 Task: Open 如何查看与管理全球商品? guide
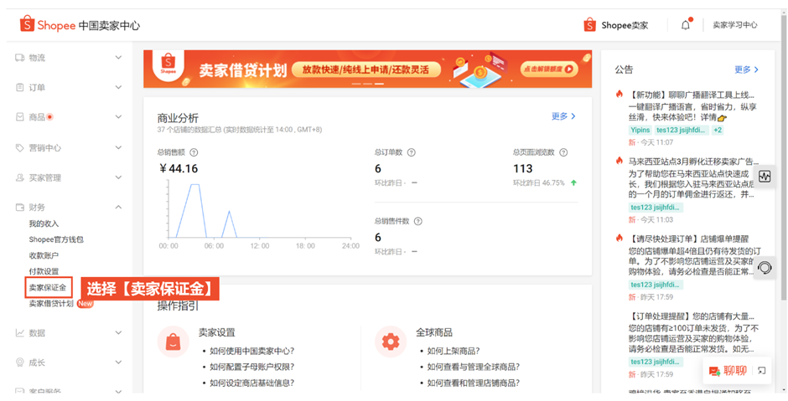474,367
